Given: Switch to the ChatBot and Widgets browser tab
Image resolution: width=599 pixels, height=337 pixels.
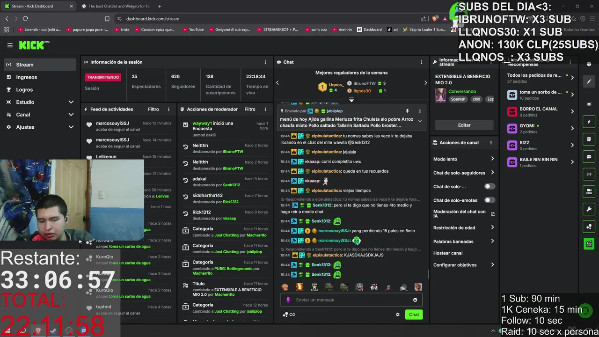Looking at the screenshot, I should pyautogui.click(x=115, y=6).
